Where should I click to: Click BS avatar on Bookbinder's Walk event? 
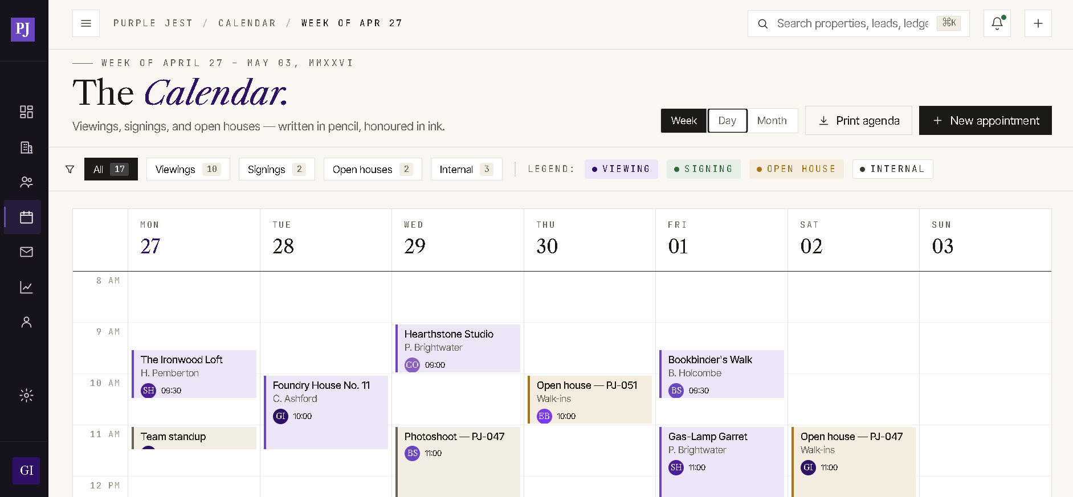(x=676, y=391)
